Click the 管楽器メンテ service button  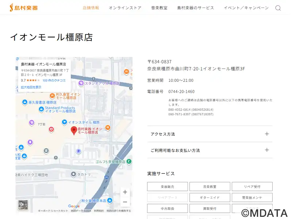coord(252,197)
